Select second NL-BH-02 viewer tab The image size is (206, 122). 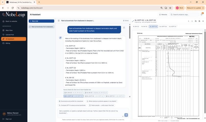[x=144, y=26]
